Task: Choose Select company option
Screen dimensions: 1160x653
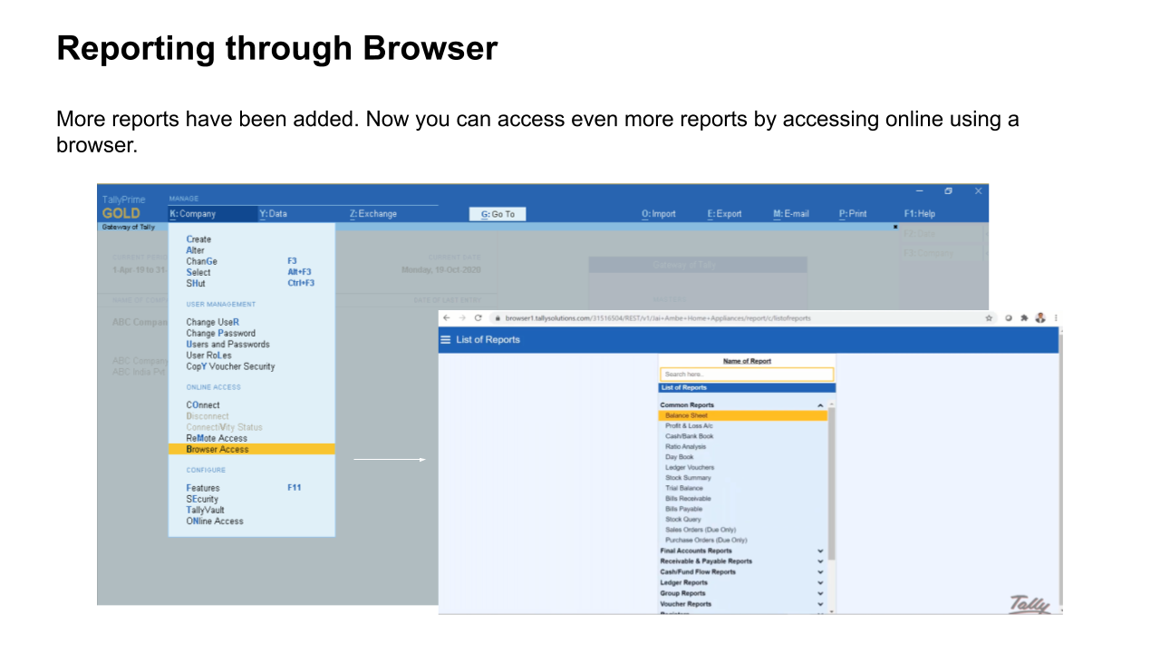Action: coord(198,272)
